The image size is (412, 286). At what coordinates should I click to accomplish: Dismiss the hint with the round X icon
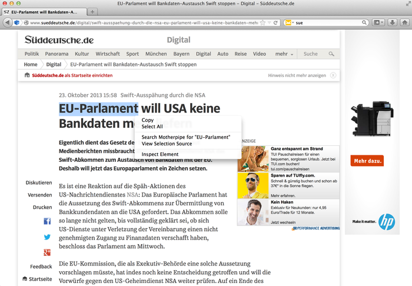point(333,75)
